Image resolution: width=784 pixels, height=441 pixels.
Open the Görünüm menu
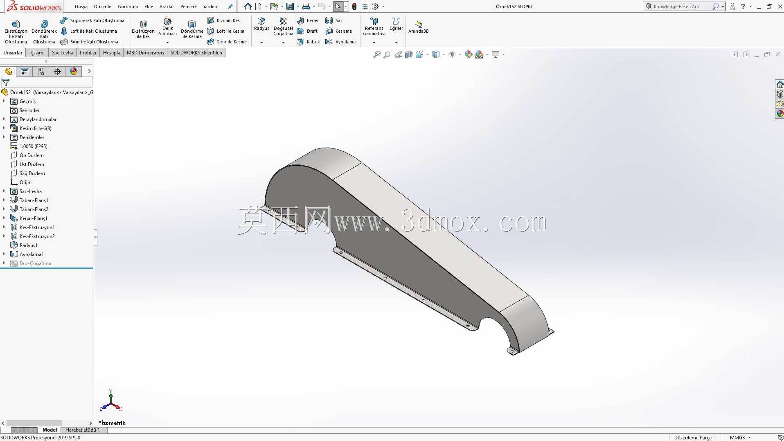click(128, 7)
